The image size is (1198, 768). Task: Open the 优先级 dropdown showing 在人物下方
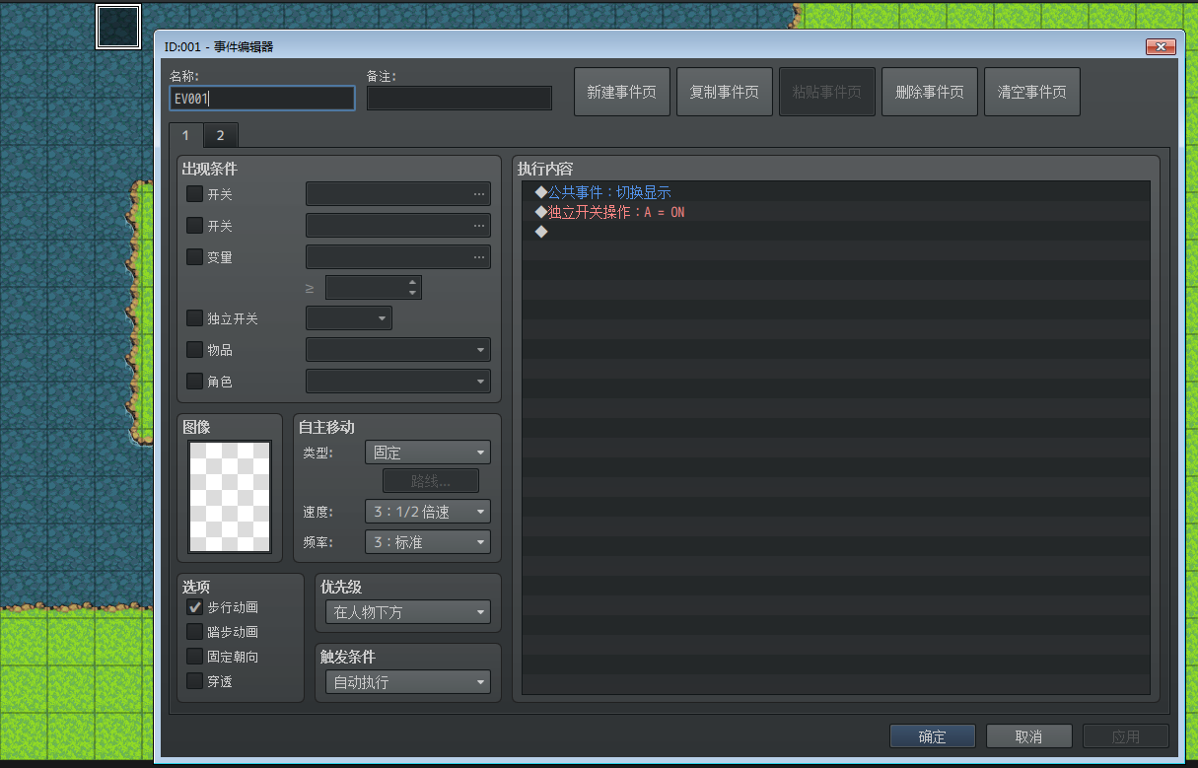pyautogui.click(x=408, y=612)
